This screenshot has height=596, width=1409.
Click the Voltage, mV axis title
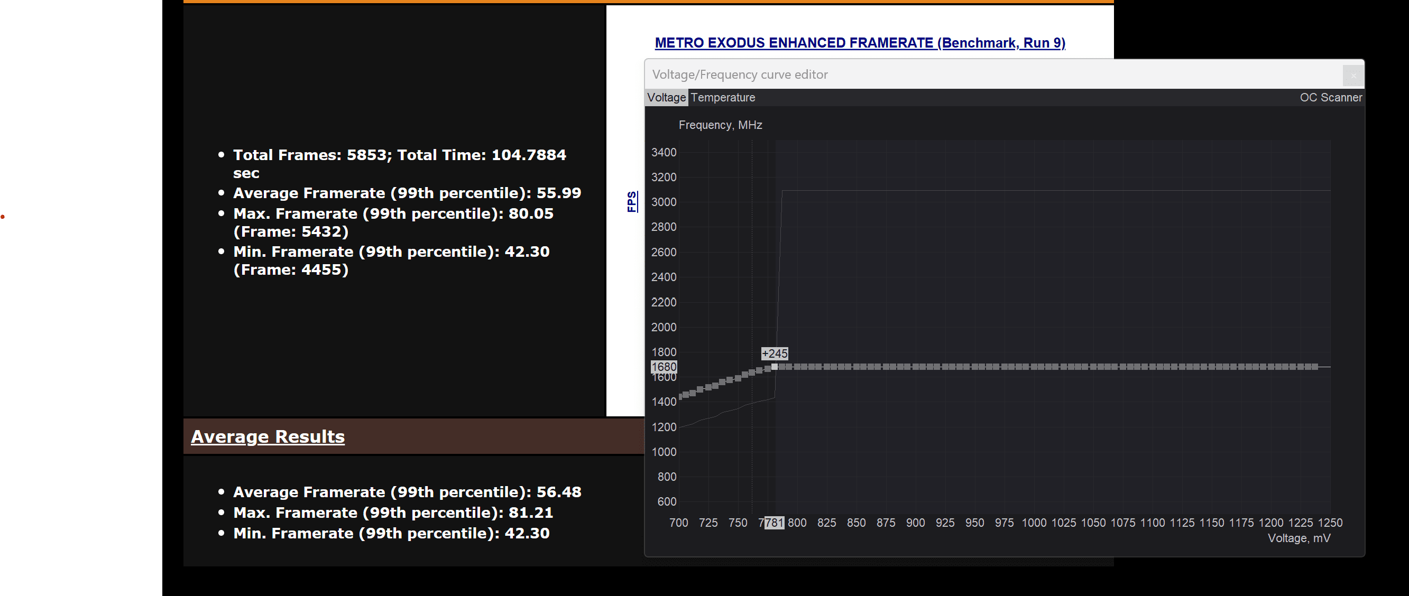(1299, 538)
